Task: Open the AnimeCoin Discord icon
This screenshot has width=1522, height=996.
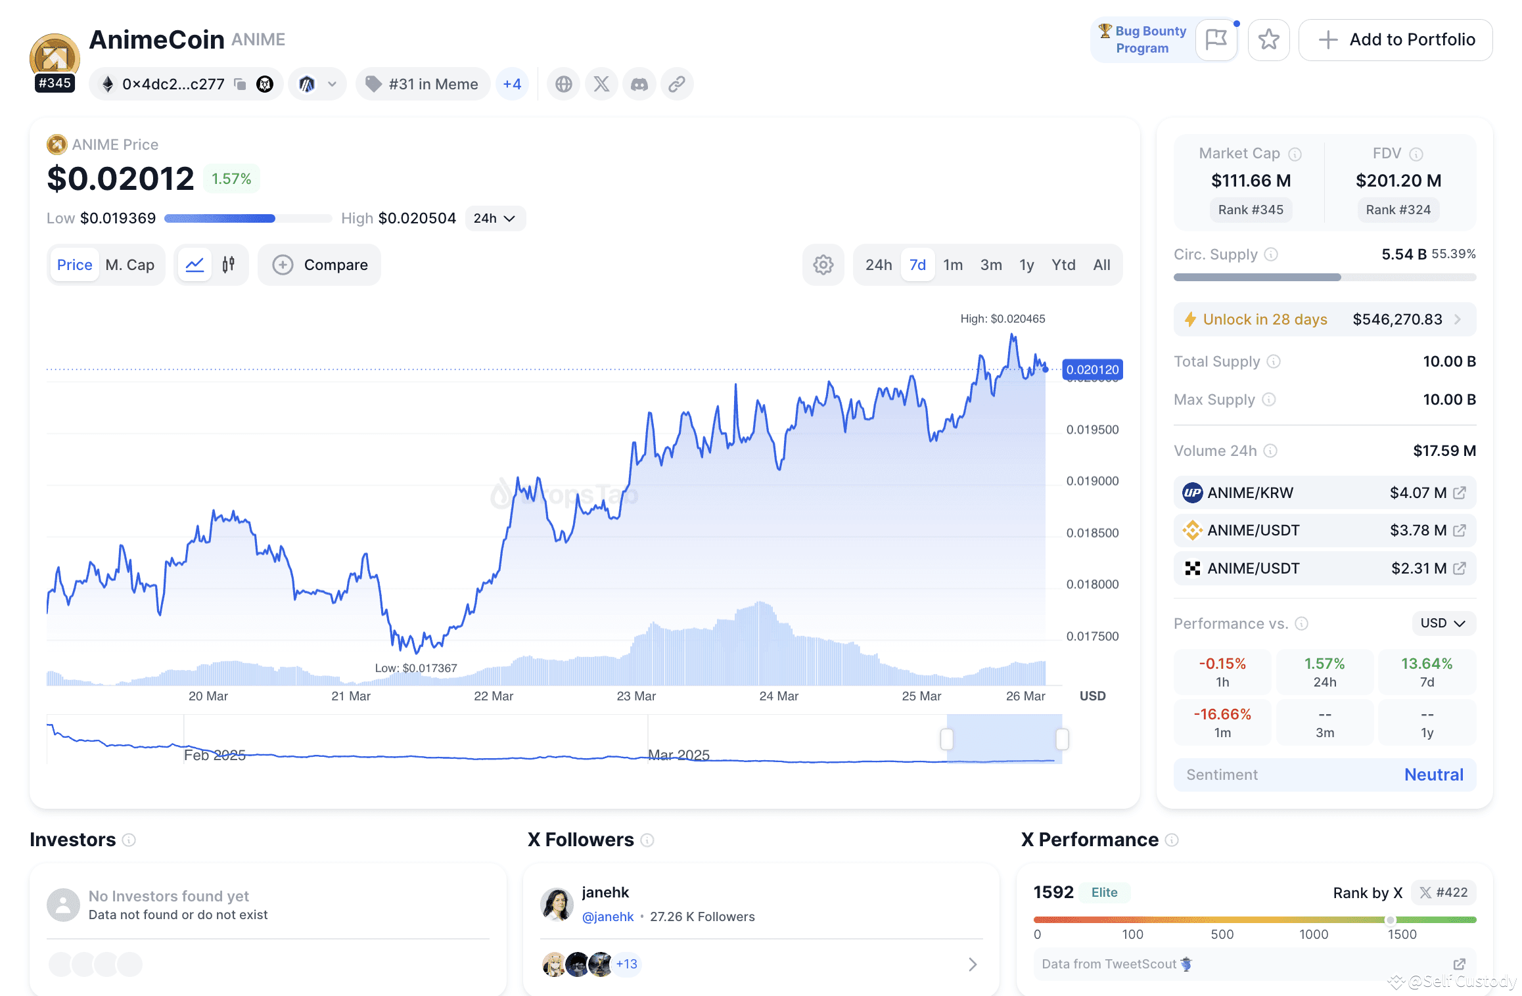Action: pyautogui.click(x=639, y=84)
